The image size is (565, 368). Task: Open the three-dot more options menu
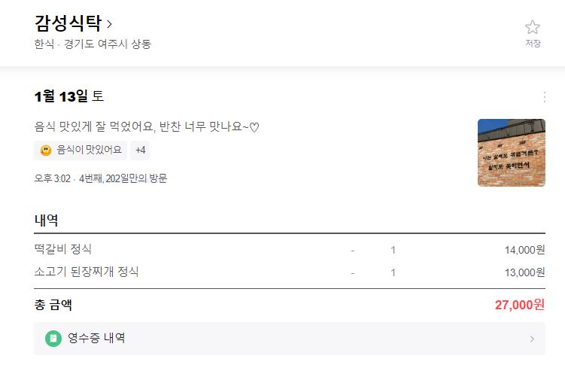545,96
